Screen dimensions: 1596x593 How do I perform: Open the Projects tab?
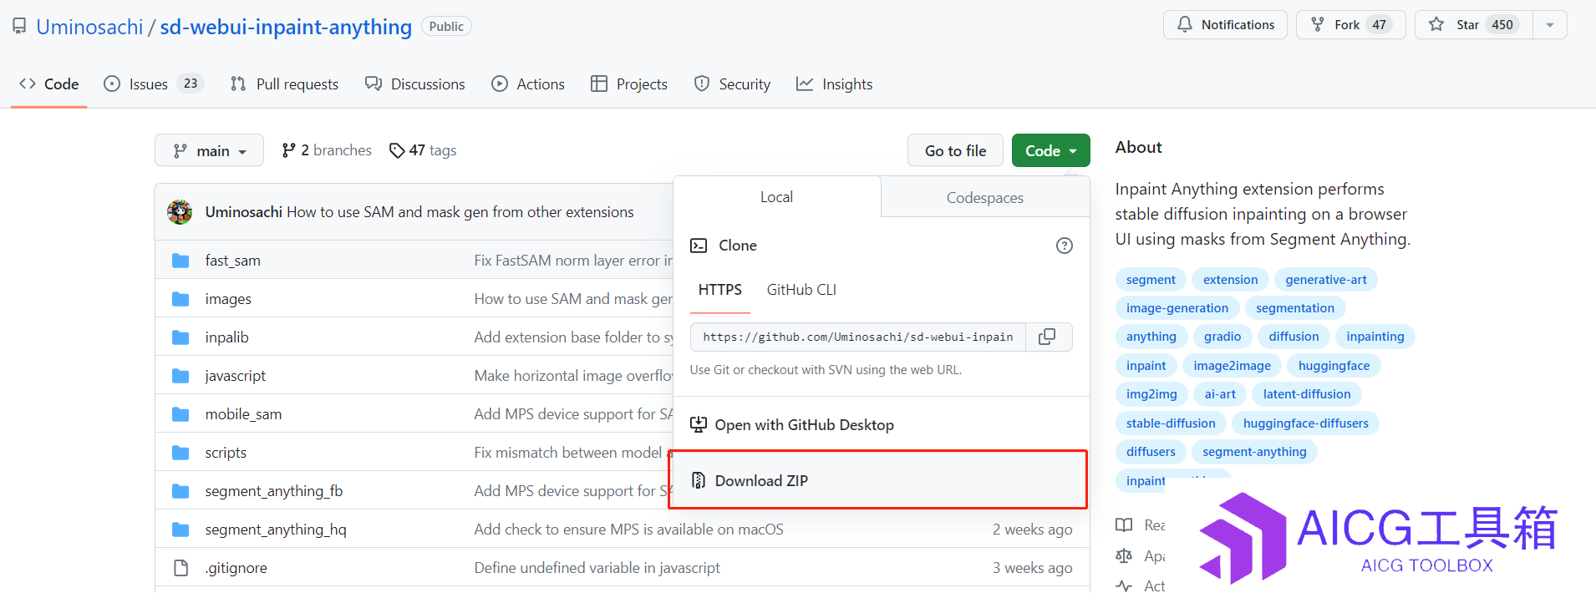click(629, 84)
